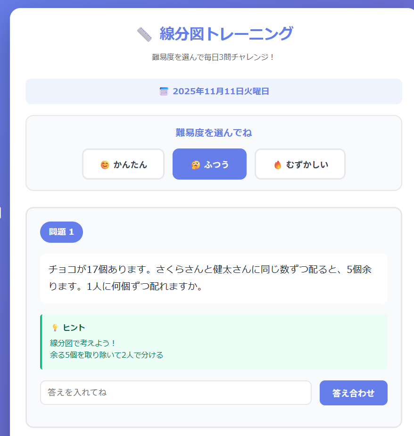Select the むずかしい difficulty option

tap(300, 164)
